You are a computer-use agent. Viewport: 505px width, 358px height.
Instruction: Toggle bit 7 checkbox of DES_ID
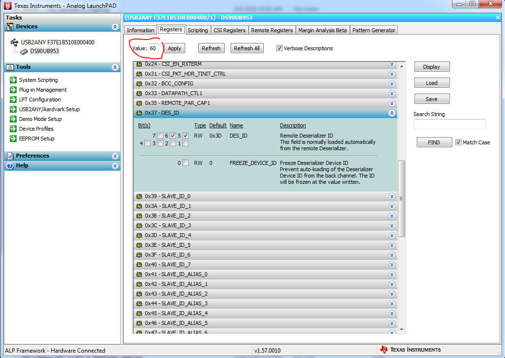(160, 136)
